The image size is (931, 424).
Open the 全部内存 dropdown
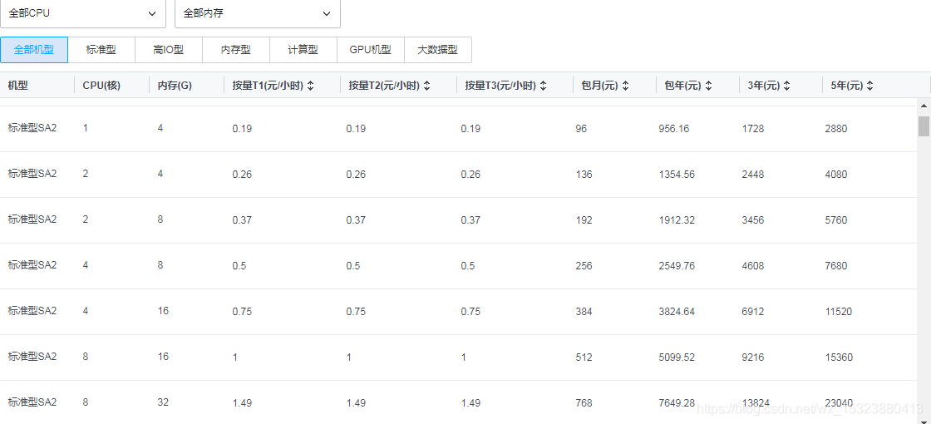258,13
